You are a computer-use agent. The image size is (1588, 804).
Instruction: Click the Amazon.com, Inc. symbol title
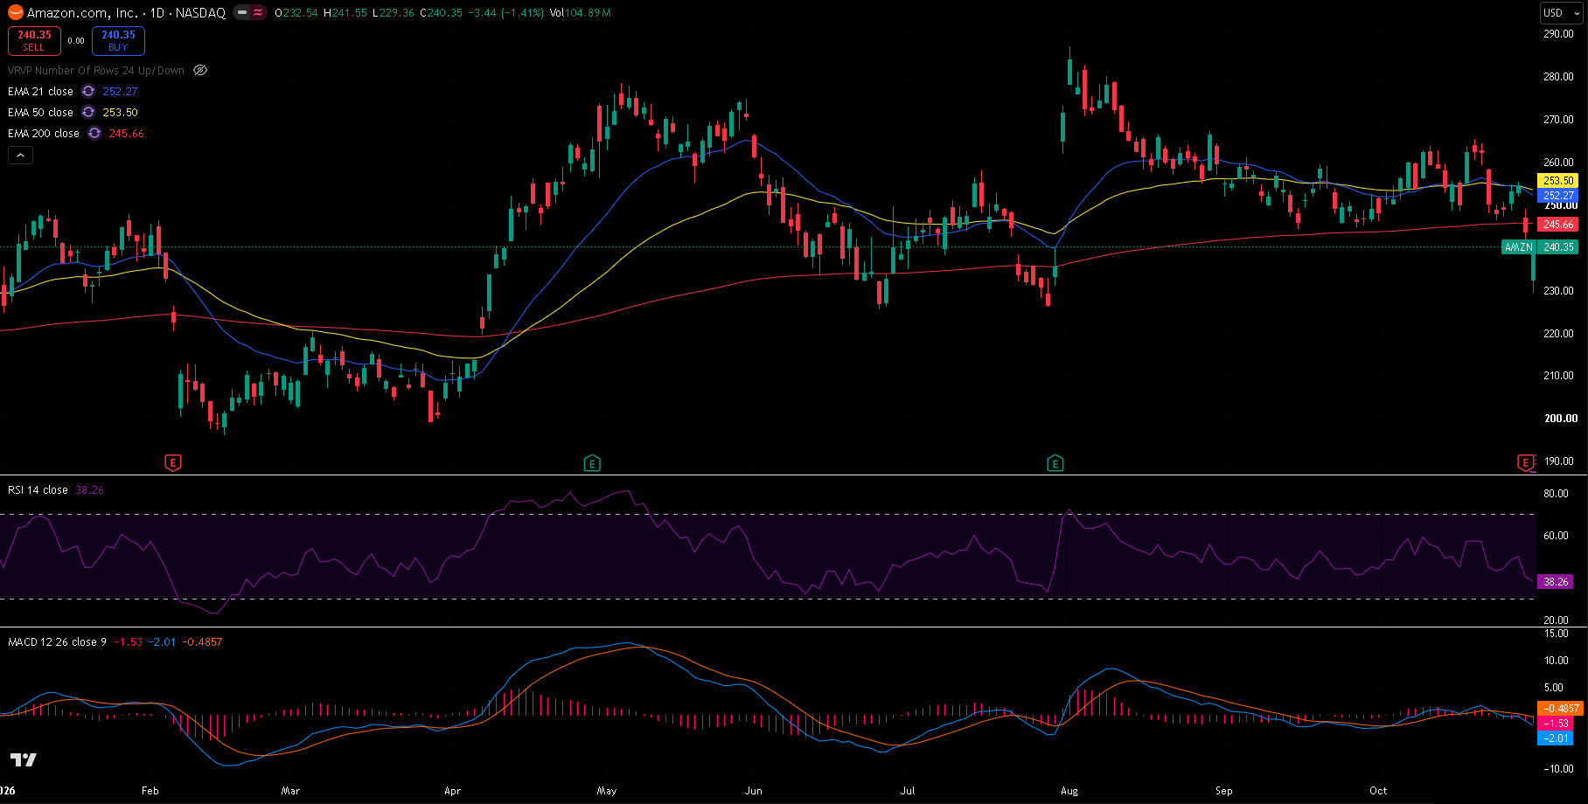[83, 13]
